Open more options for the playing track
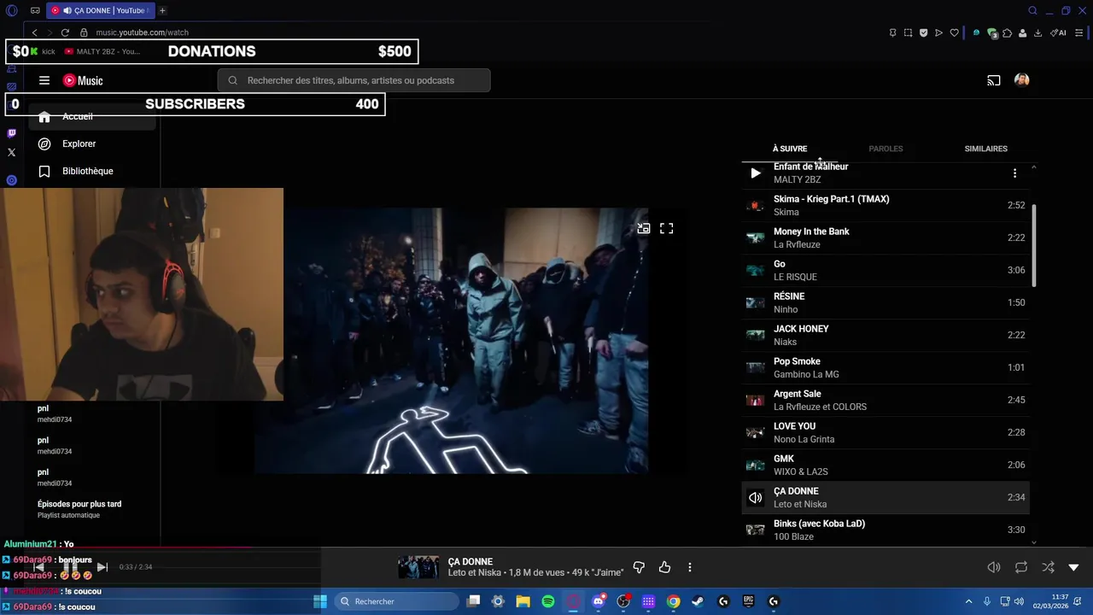 [x=689, y=567]
